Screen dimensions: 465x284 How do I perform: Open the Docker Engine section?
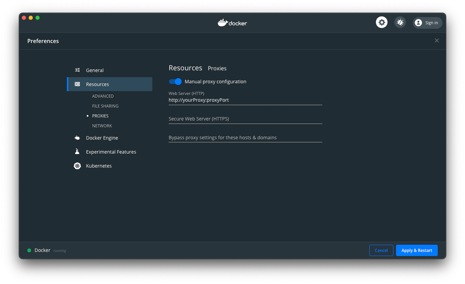pyautogui.click(x=110, y=138)
